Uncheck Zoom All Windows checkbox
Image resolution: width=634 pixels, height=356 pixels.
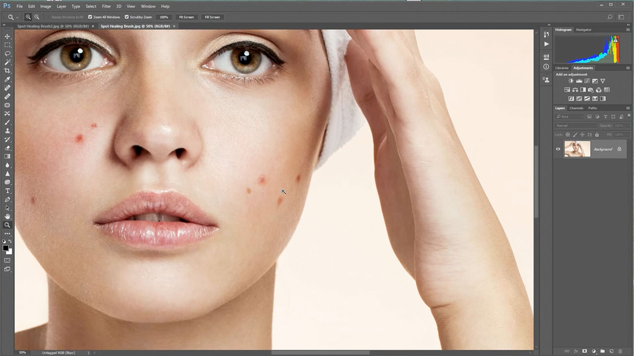90,17
